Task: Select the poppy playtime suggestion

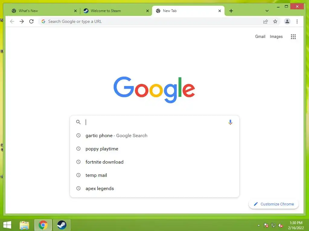Action: click(154, 149)
